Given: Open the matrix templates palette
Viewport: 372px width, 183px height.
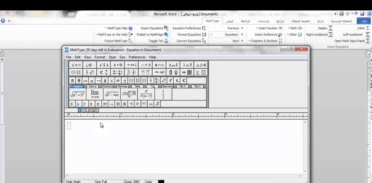Looking at the screenshot, I should 187,72.
